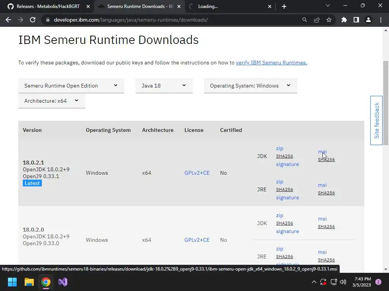Screen dimensions: 389x291
Task: Open File Explorer from taskbar
Action: pos(29,282)
